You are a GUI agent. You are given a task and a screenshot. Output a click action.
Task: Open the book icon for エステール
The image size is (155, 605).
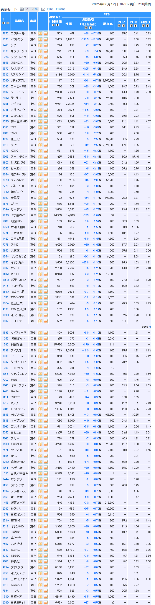pos(40,33)
